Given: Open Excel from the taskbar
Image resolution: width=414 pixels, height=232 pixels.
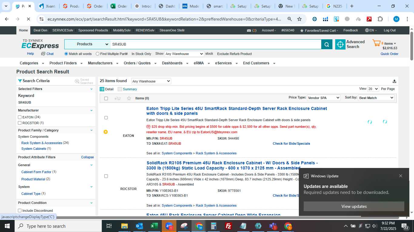Looking at the screenshot, I should pos(154,226).
